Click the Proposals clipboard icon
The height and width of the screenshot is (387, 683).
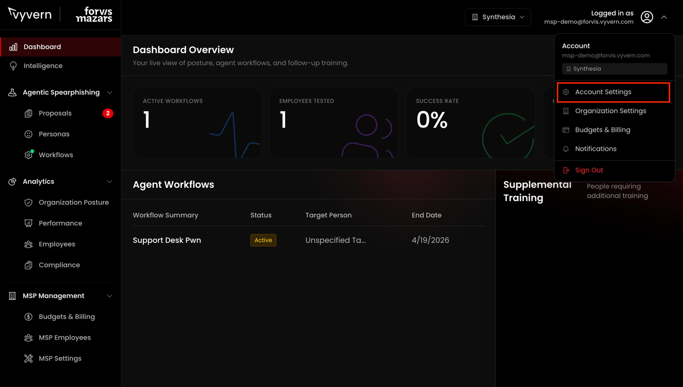(x=28, y=113)
